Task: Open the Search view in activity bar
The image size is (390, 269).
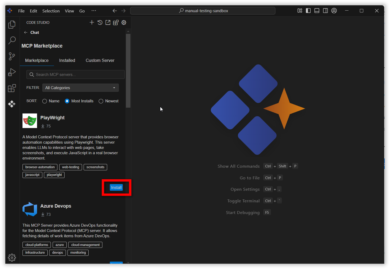Action: [x=12, y=40]
